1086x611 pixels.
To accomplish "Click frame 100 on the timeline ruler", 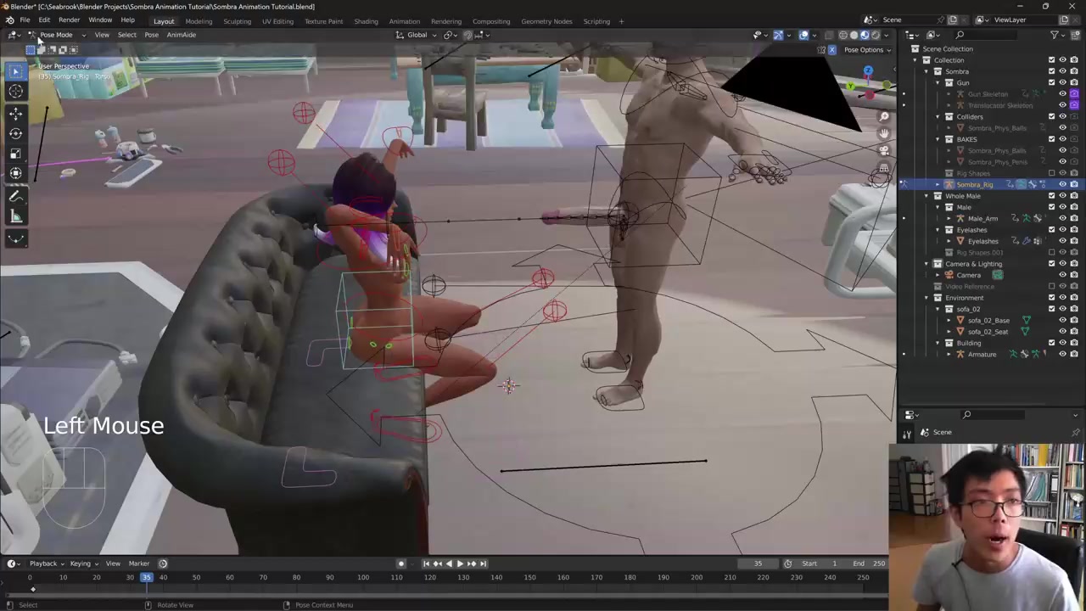I will click(x=363, y=578).
